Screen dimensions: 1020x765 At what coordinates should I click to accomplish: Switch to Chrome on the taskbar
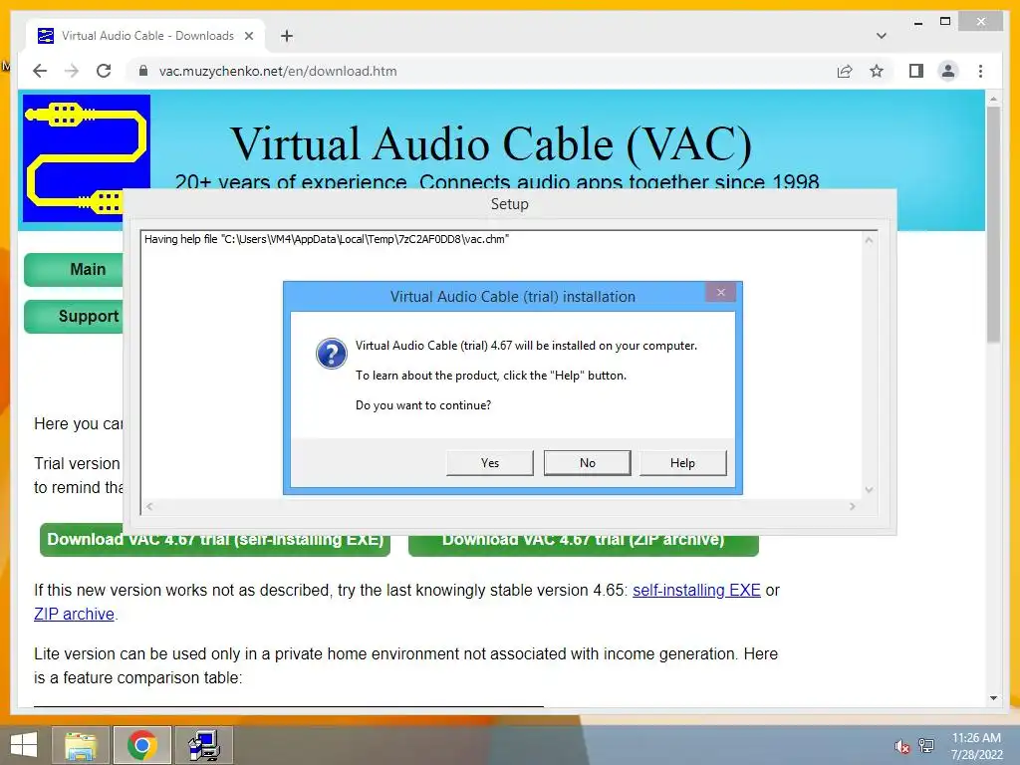click(142, 745)
